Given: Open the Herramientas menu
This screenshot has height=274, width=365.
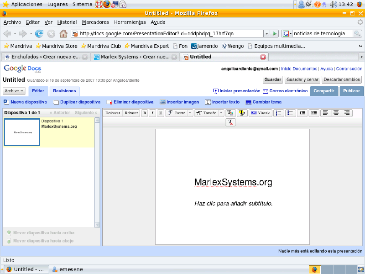Looking at the screenshot, I should tap(130, 22).
